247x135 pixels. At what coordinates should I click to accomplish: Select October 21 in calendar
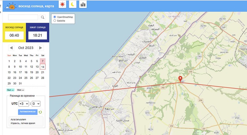coord(43,72)
